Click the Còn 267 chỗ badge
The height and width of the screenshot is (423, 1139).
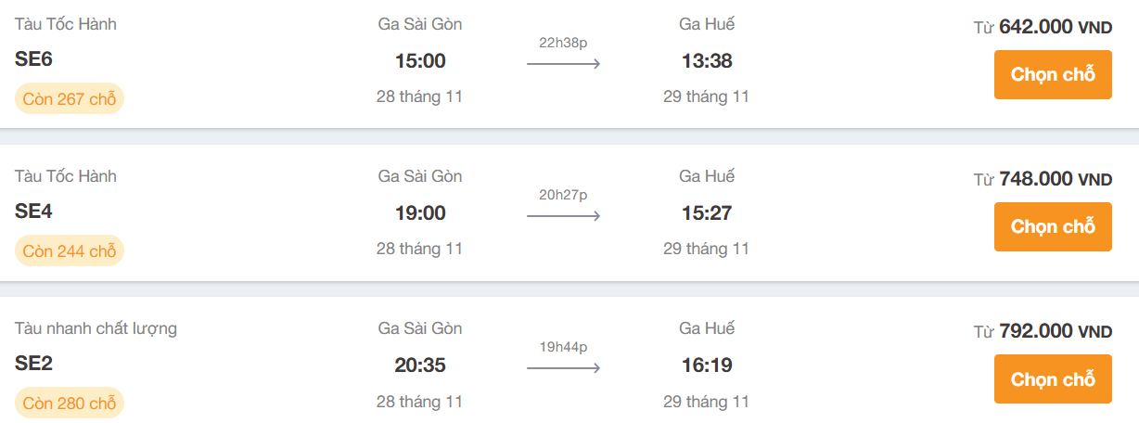[x=70, y=98]
